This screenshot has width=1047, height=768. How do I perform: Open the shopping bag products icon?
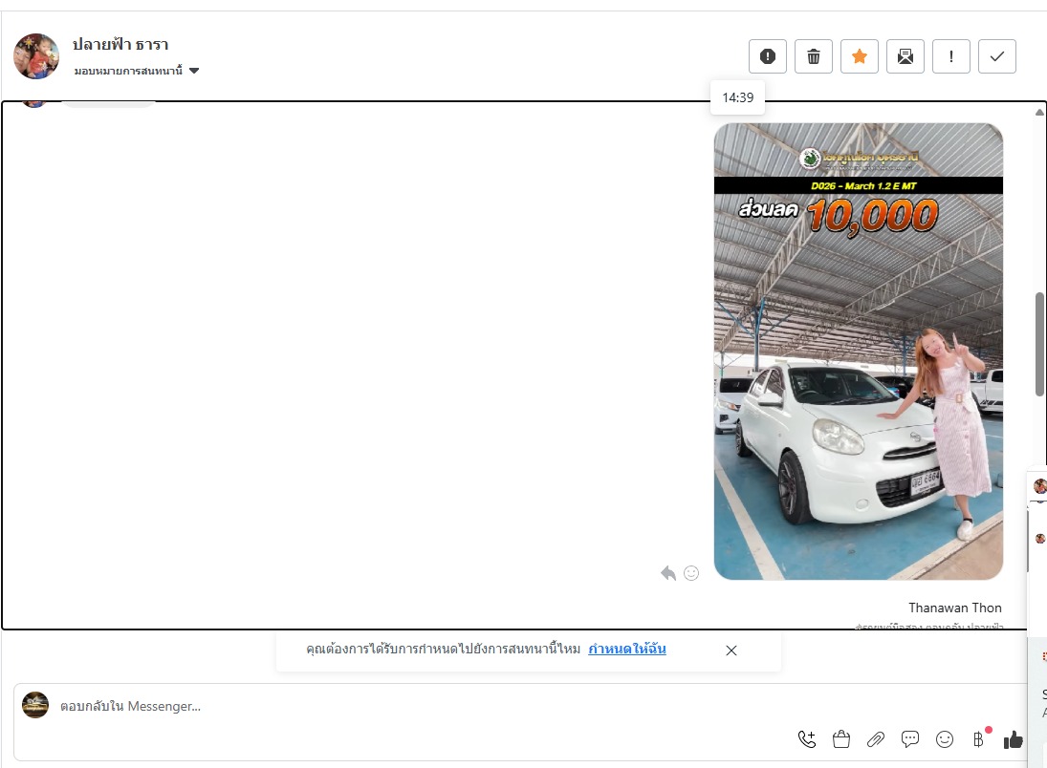841,739
